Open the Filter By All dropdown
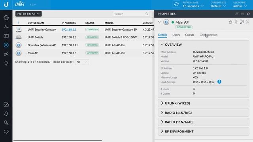 28,14
